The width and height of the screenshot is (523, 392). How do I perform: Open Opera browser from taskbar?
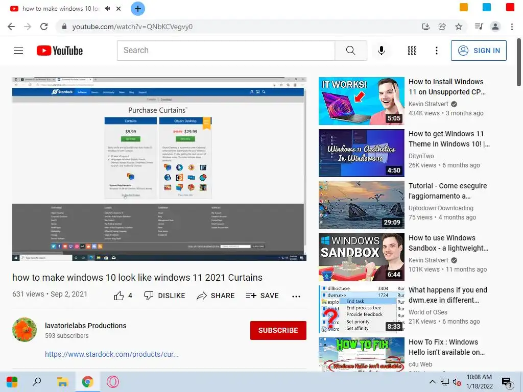113,382
